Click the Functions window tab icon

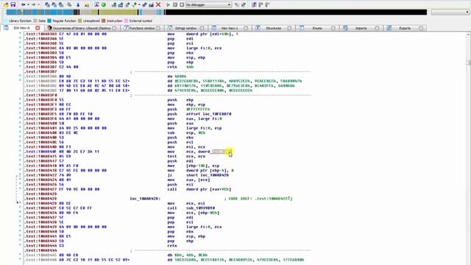[126, 28]
